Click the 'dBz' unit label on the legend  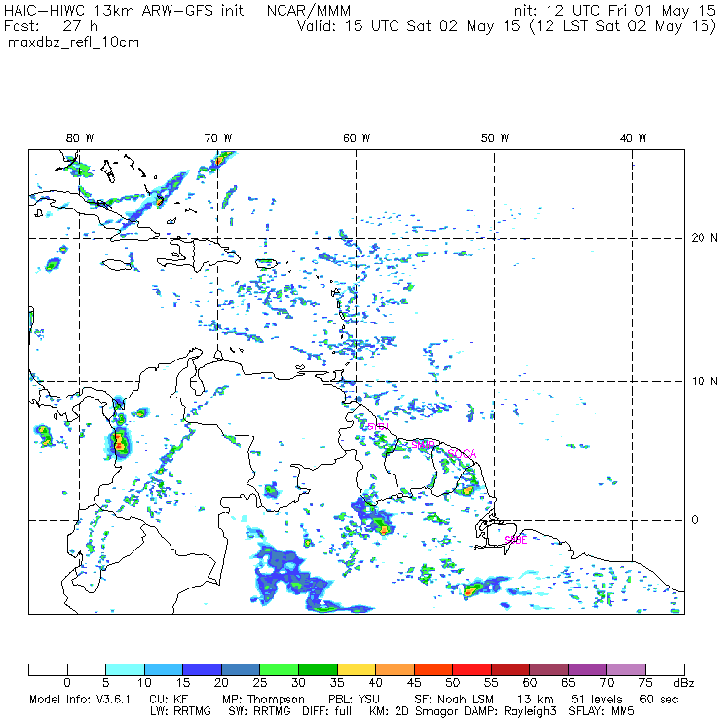tap(684, 683)
